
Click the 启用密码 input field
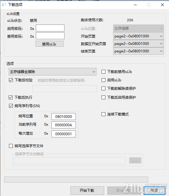tap(50, 28)
